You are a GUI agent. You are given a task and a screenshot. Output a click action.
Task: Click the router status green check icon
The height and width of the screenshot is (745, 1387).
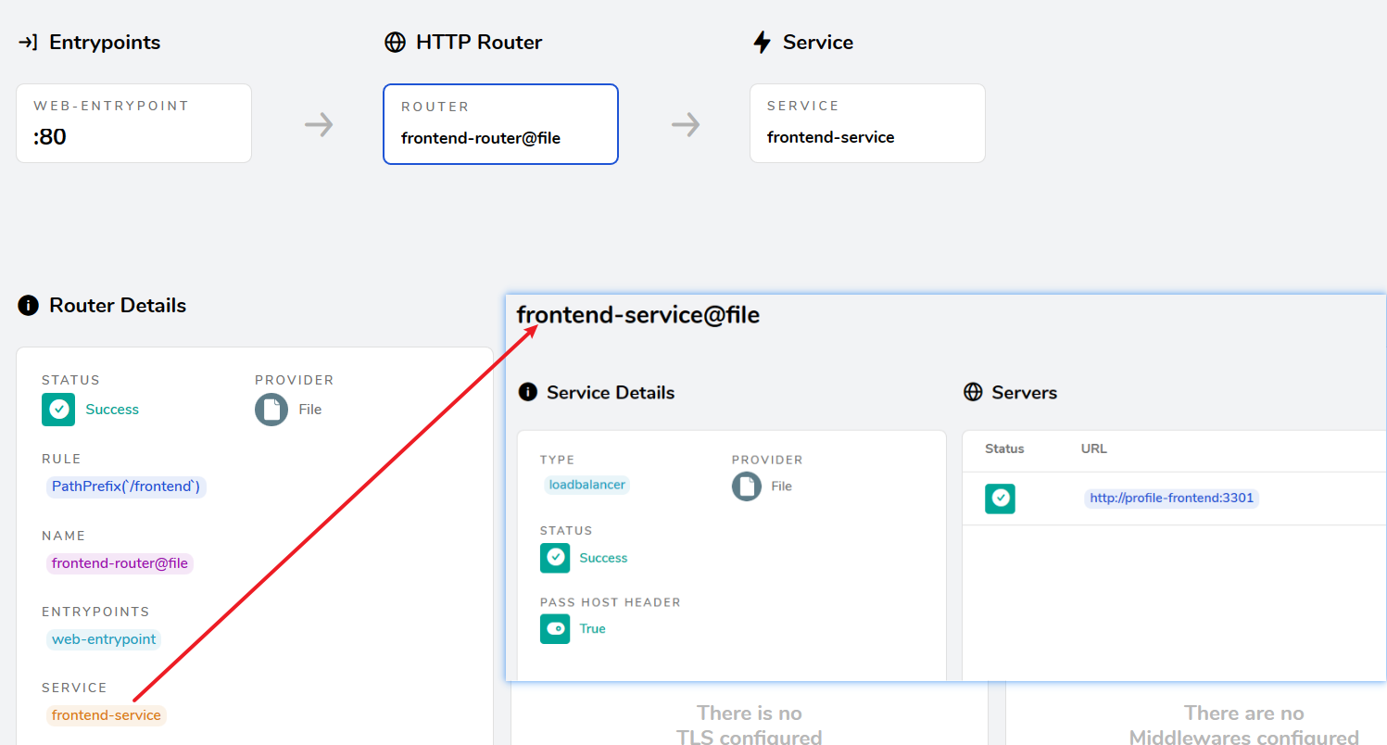[58, 410]
